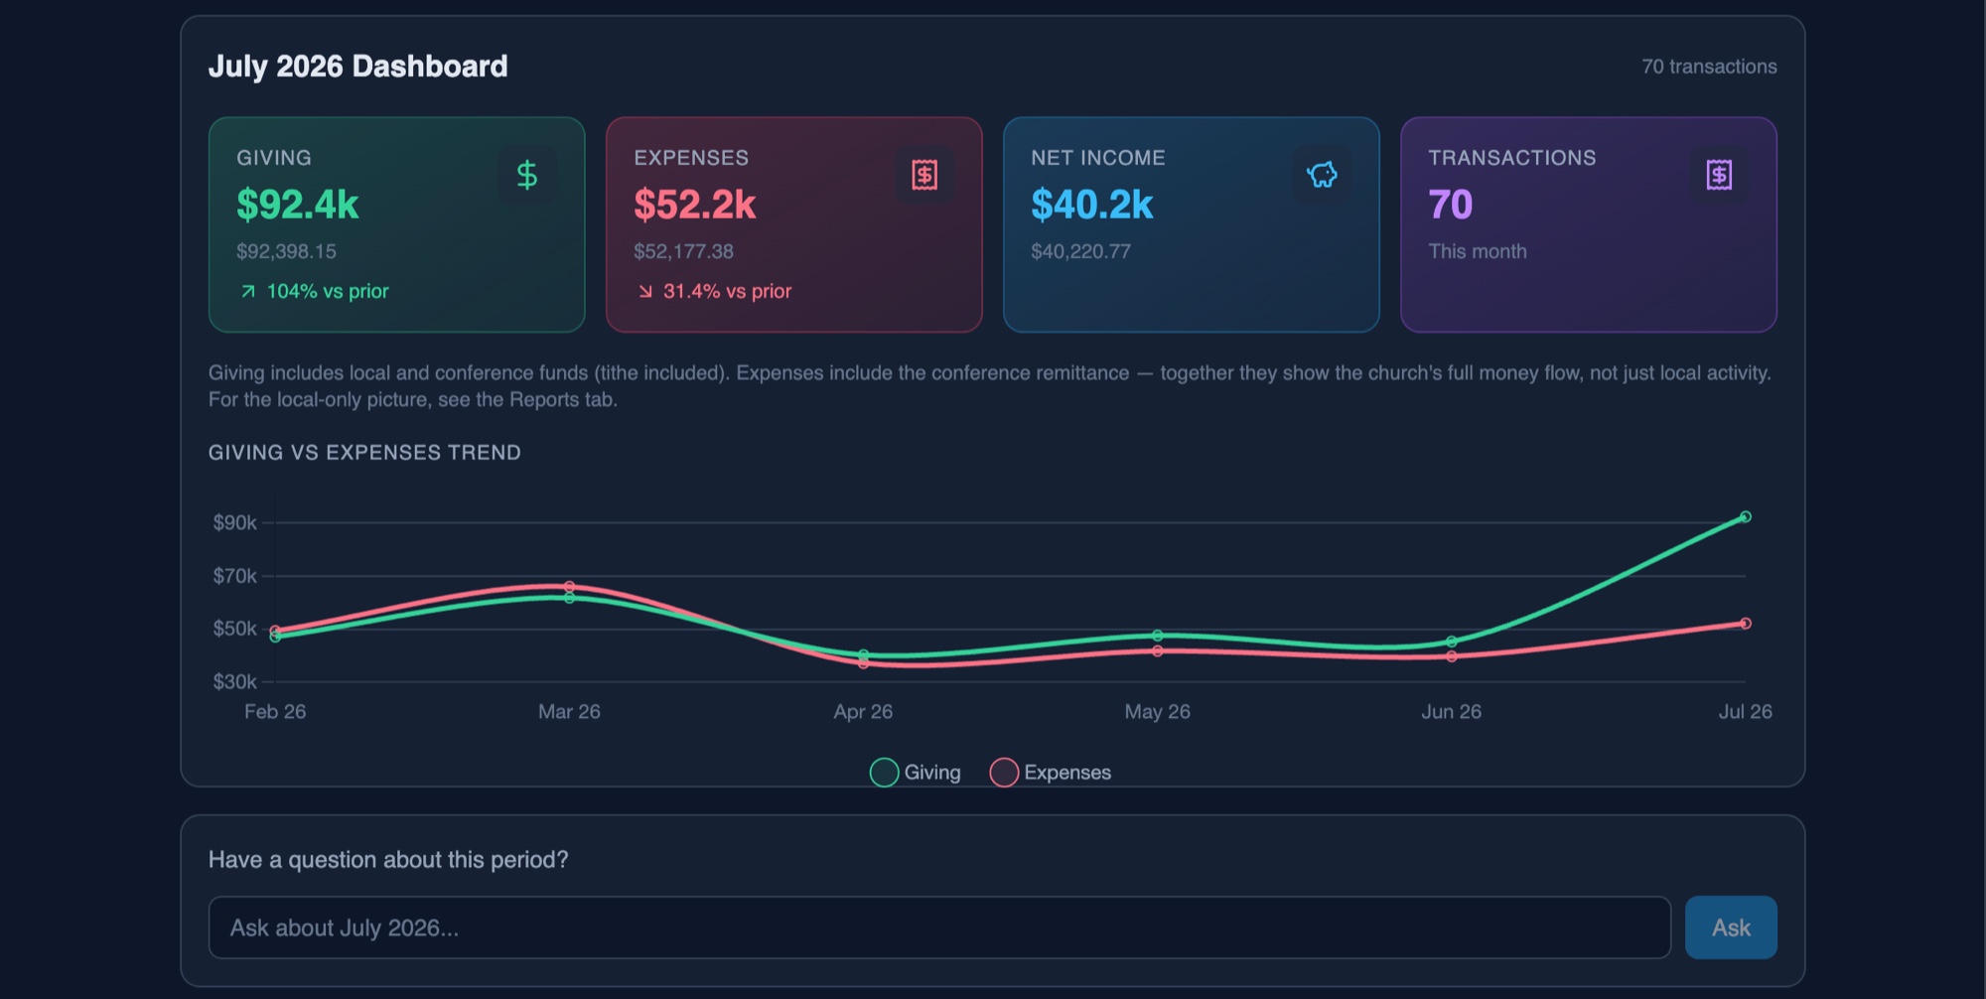Click the May 26 axis label
The height and width of the screenshot is (999, 1986).
tap(1157, 711)
